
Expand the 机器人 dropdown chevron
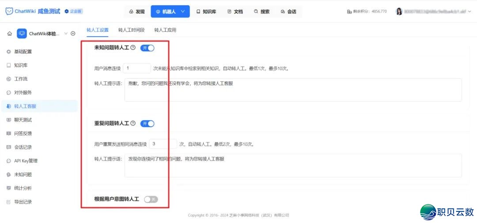pyautogui.click(x=183, y=11)
